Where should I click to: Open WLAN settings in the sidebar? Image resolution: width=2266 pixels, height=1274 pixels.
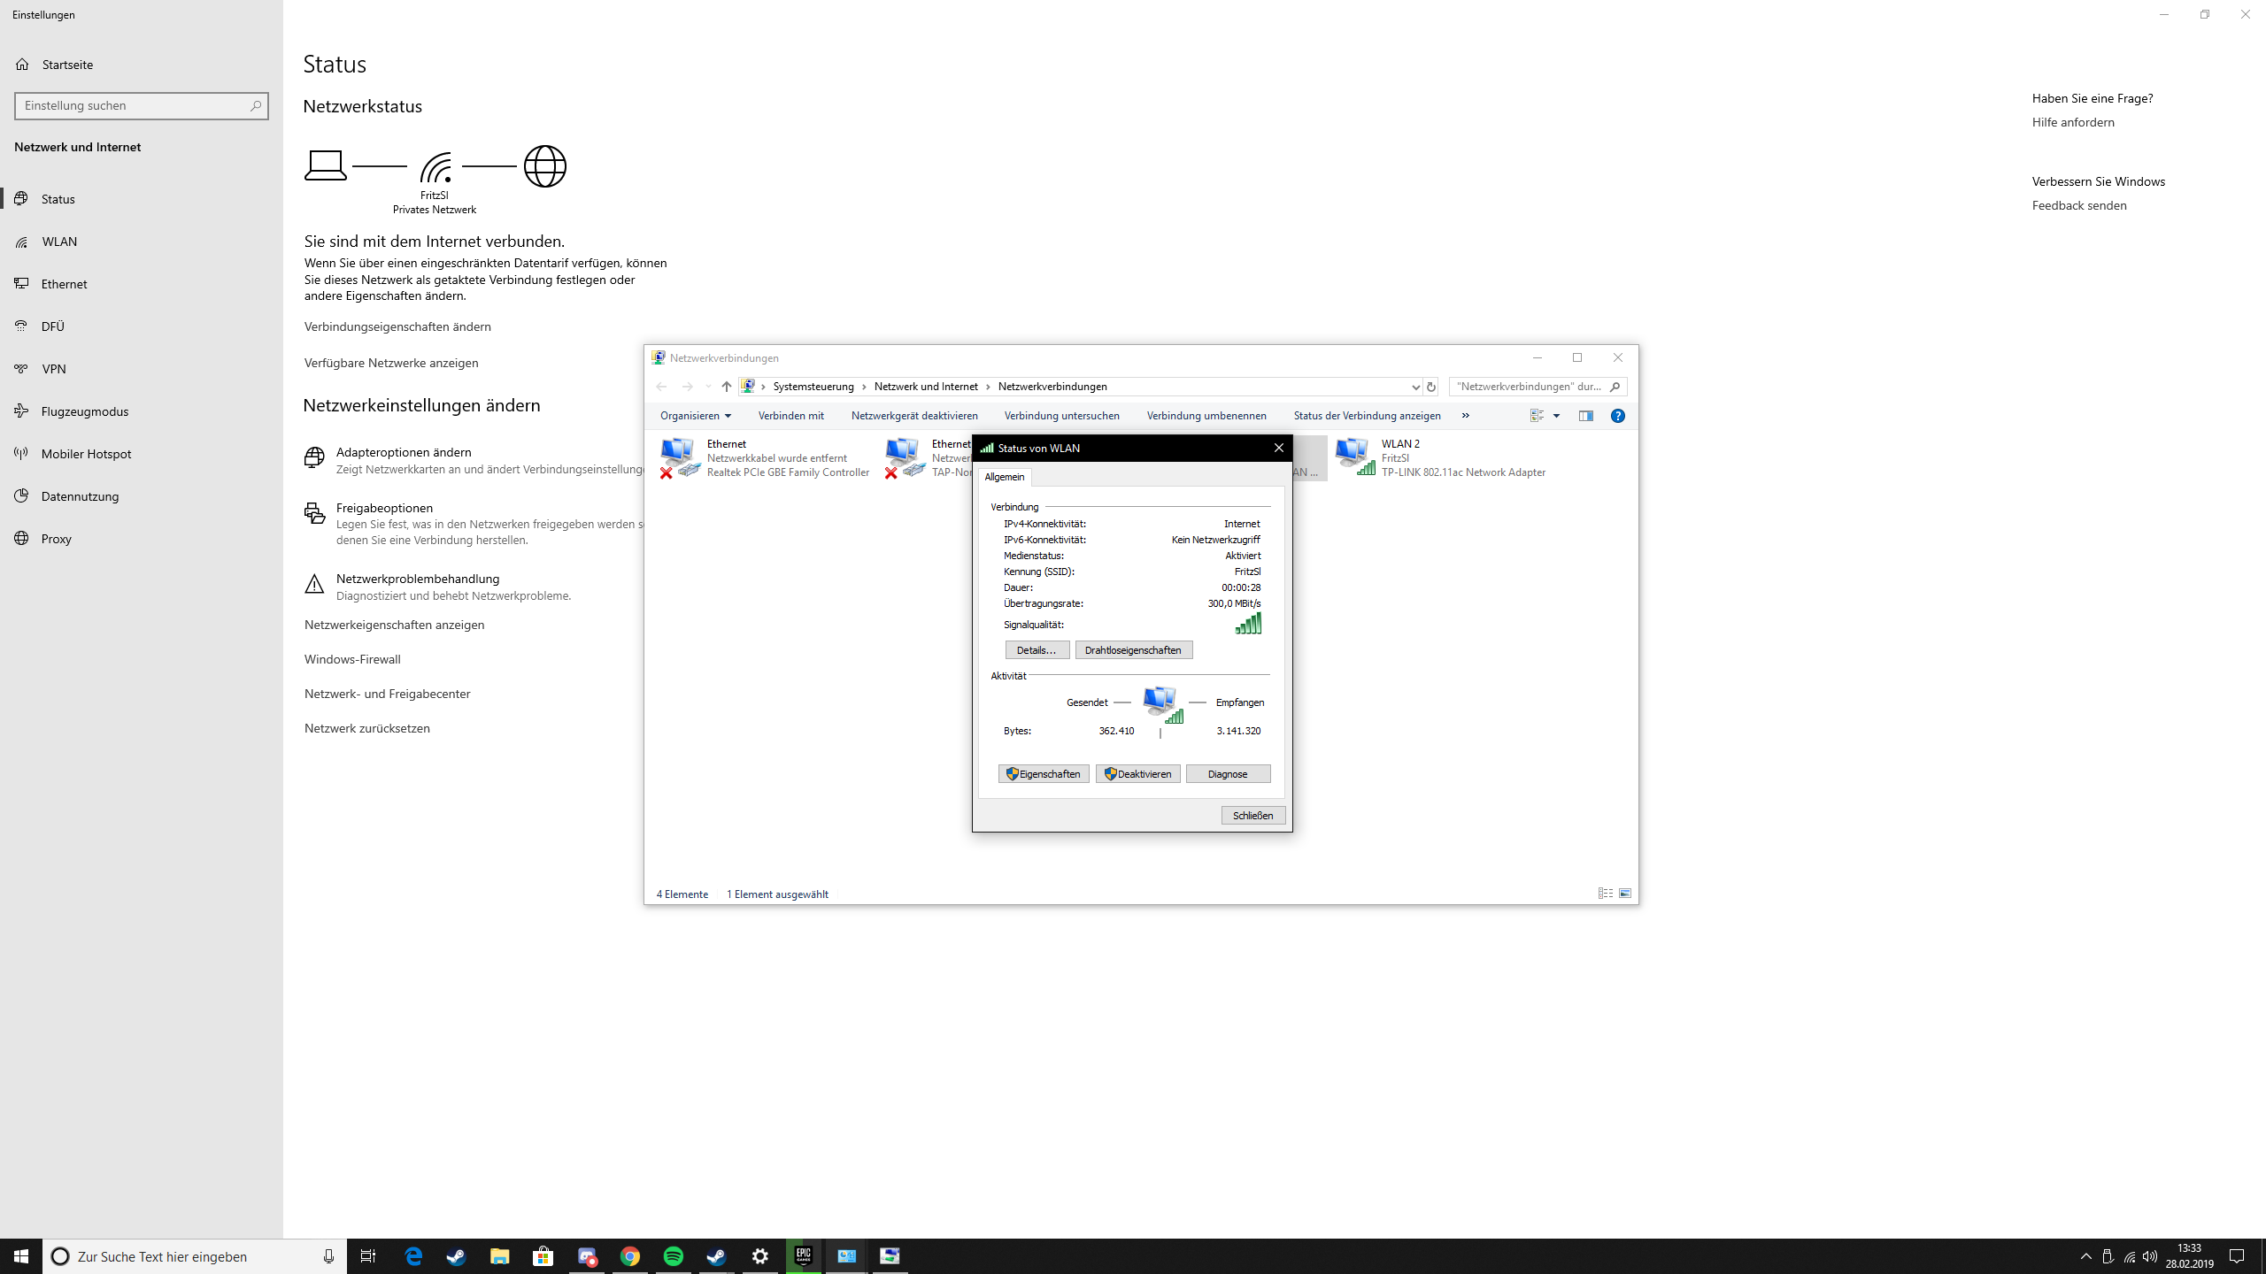59,241
